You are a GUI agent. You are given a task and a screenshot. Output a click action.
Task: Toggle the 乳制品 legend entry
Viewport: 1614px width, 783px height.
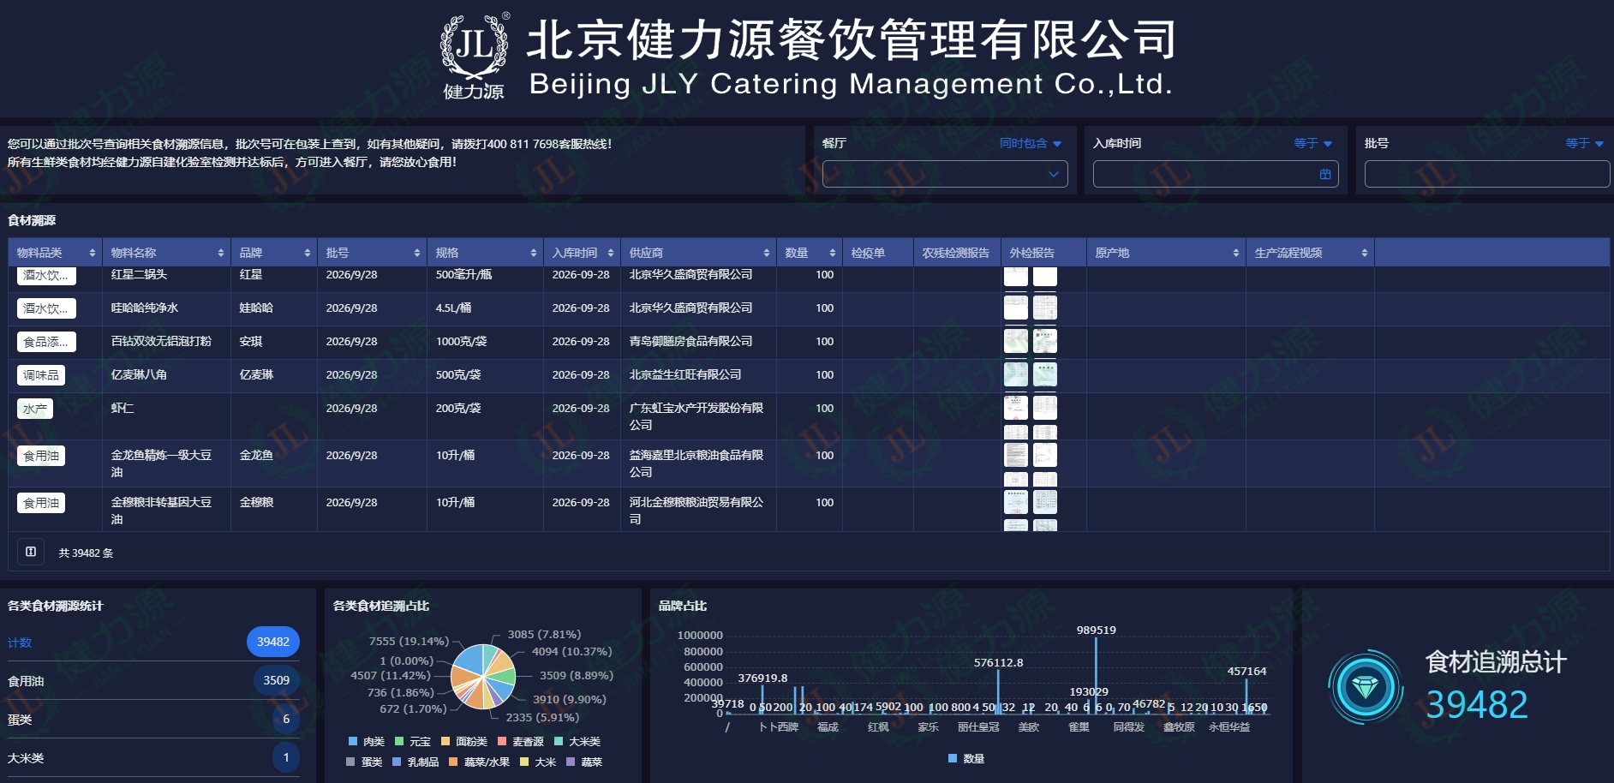coord(415,762)
